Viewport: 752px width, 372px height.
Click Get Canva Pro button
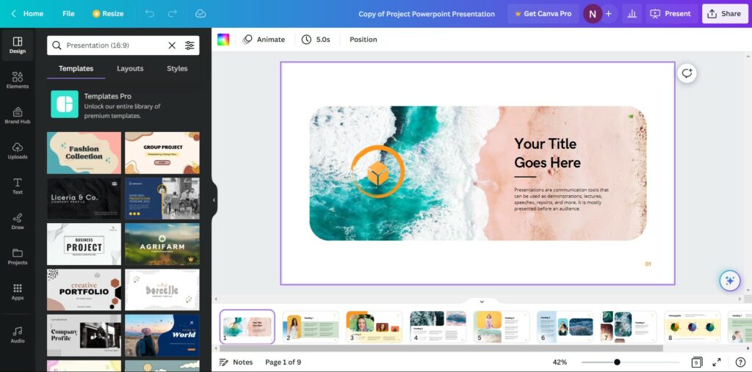click(x=543, y=13)
